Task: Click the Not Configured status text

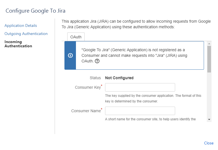Action: [x=119, y=78]
